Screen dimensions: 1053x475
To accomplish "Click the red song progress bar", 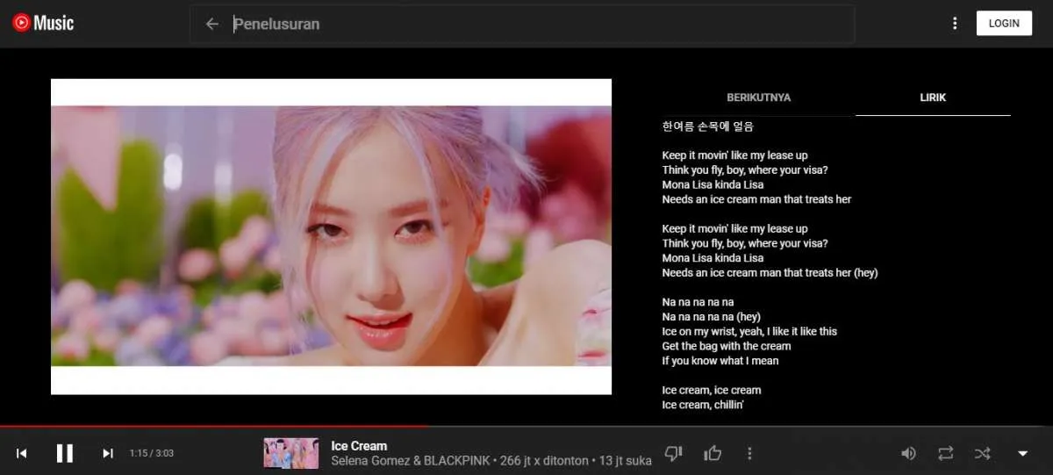I will (215, 427).
